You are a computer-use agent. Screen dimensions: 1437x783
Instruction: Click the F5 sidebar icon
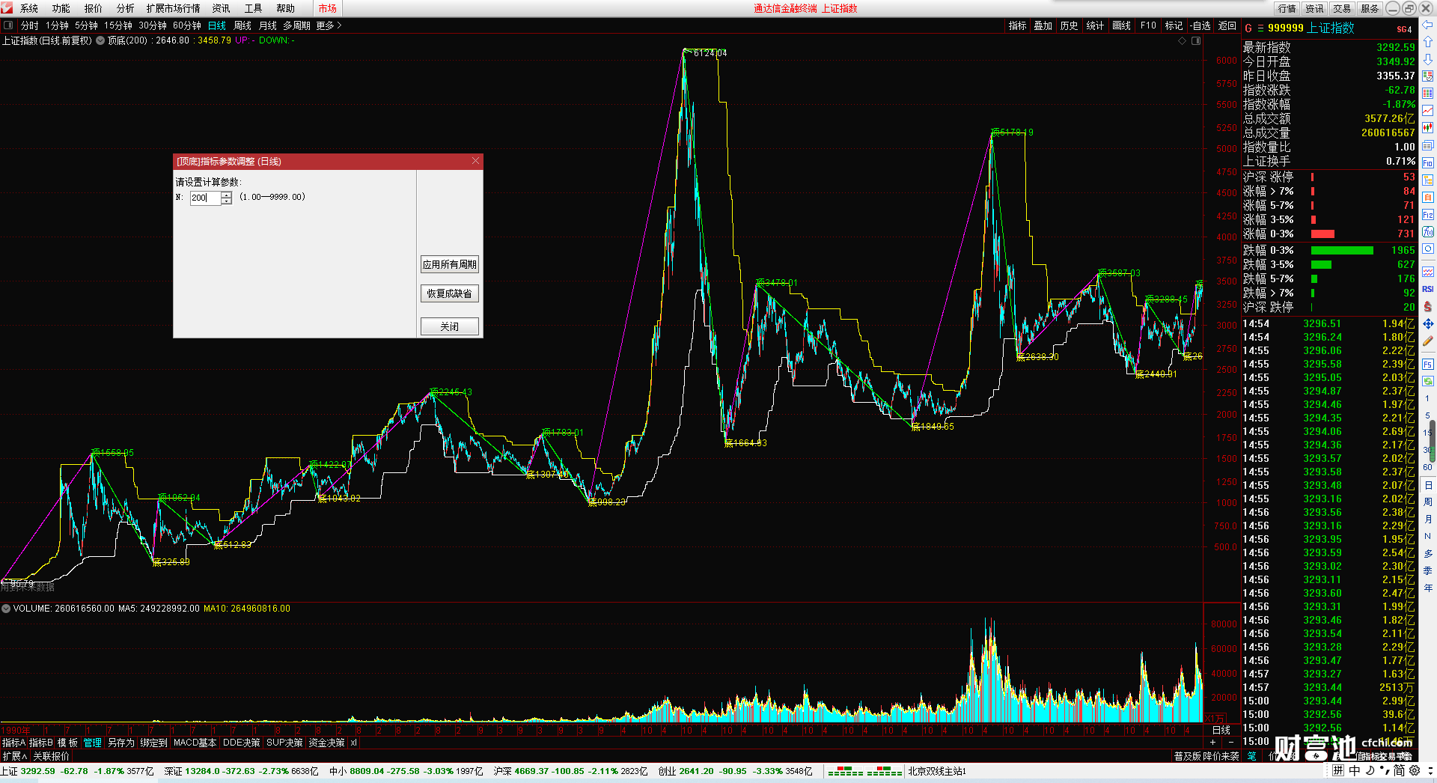[1428, 365]
